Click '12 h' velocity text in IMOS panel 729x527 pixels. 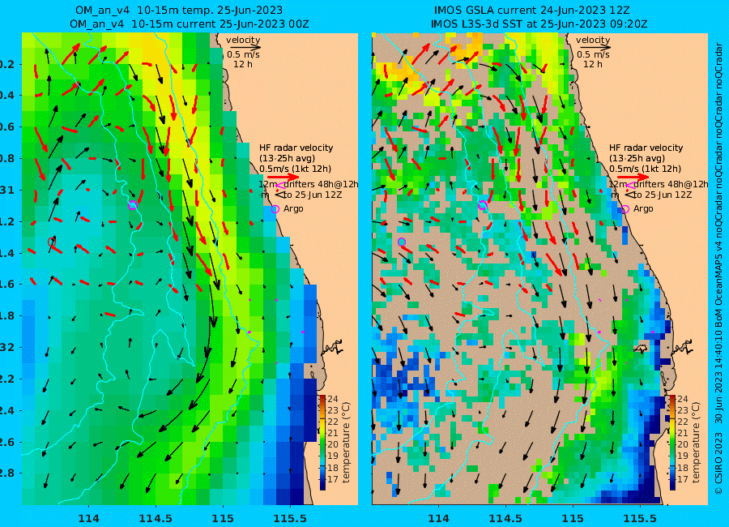pyautogui.click(x=593, y=64)
